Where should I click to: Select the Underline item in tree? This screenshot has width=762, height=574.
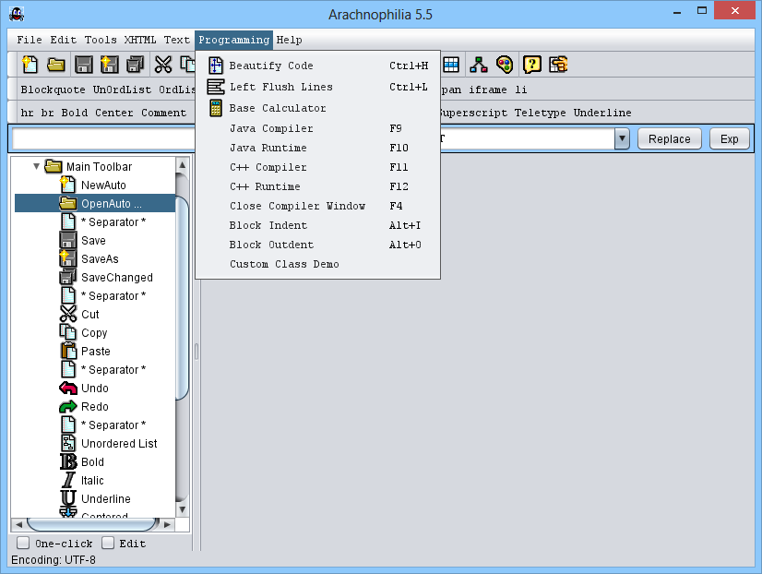(106, 499)
